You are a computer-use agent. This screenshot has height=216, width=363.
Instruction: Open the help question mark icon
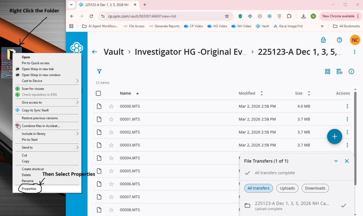click(339, 40)
